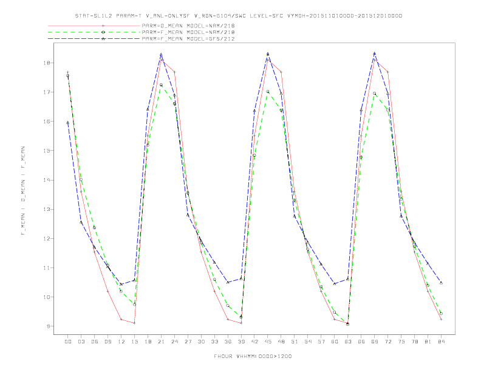Viewport: 481px width, 372px height.
Task: Click x-axis tick label 21
Action: tap(161, 342)
